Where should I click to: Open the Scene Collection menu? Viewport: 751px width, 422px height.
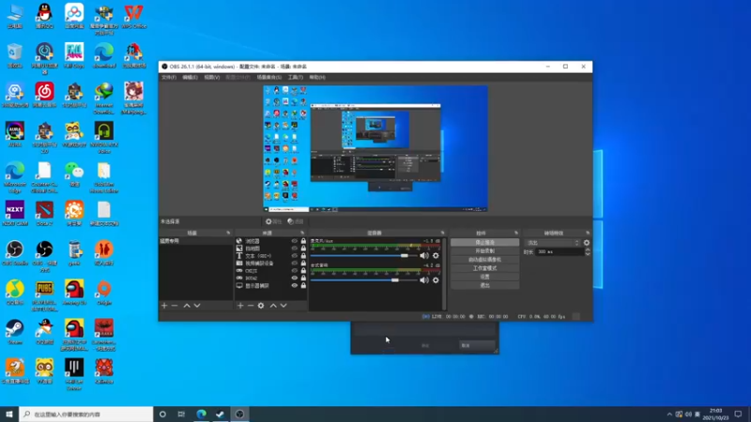[269, 77]
